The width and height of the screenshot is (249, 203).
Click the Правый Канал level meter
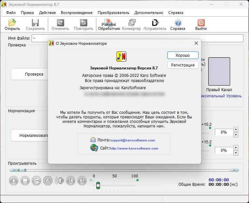click(x=219, y=71)
